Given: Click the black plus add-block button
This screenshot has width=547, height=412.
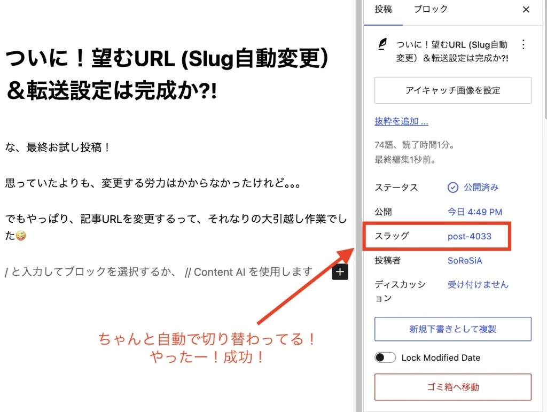Looking at the screenshot, I should pos(340,272).
